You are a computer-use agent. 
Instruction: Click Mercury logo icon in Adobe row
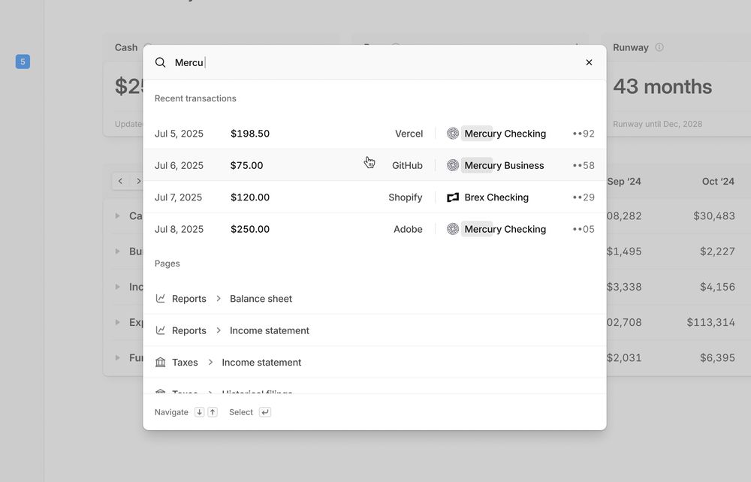[453, 229]
